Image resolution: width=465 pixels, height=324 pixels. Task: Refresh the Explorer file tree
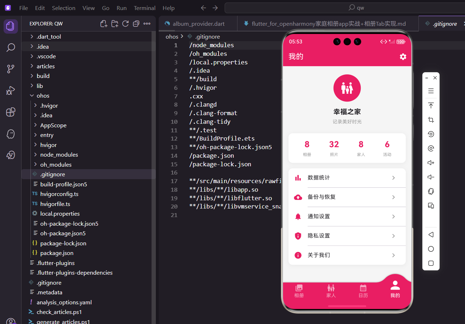point(125,24)
